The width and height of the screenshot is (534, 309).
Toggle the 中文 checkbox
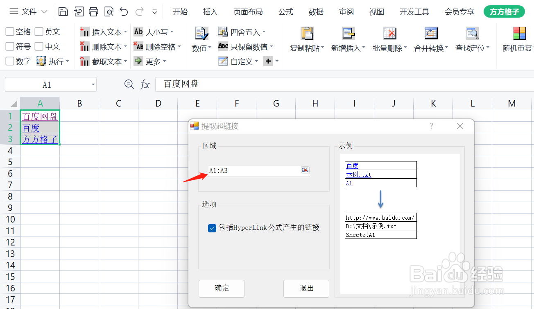(x=39, y=46)
